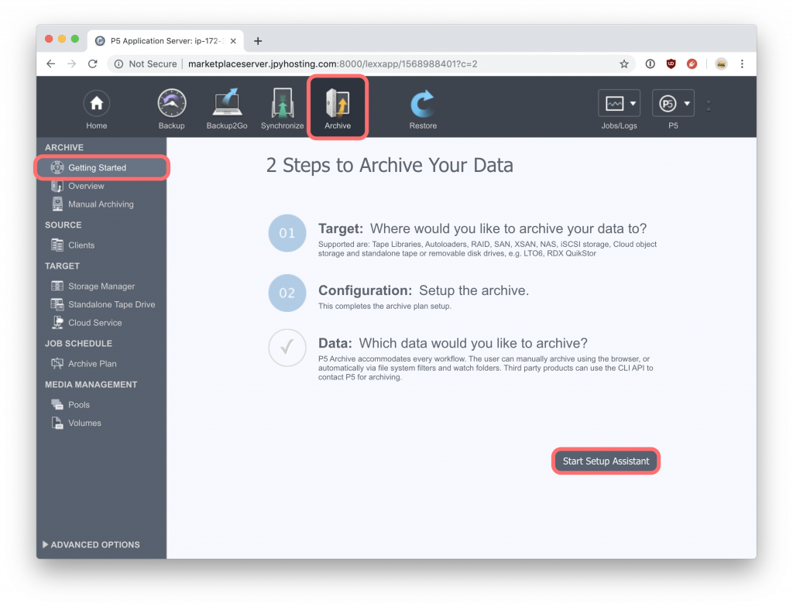Select Getting Started in the sidebar

tap(101, 167)
